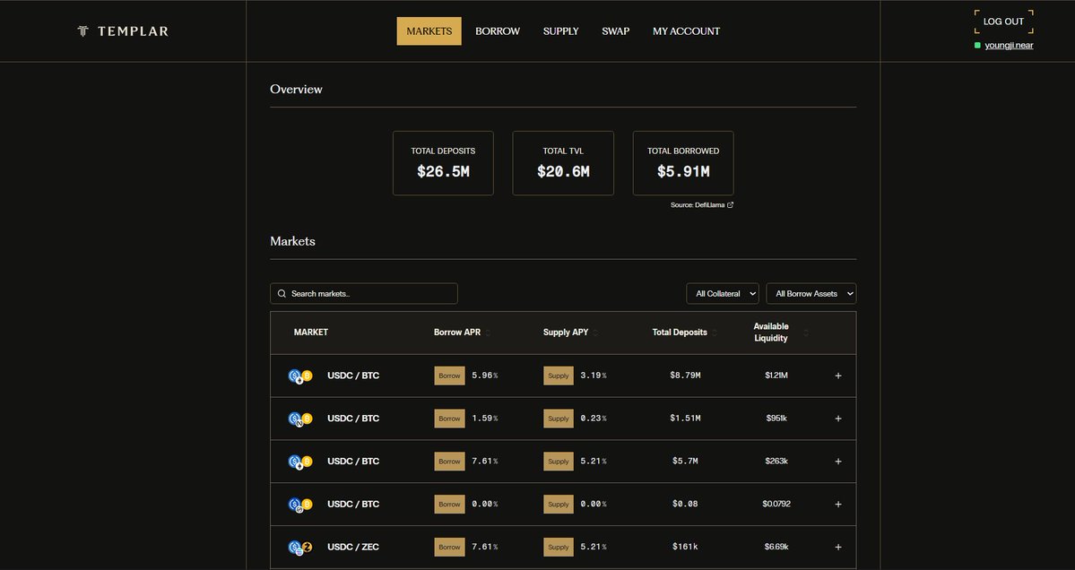Image resolution: width=1075 pixels, height=570 pixels.
Task: Sort table by Supply APY arrows
Action: tap(595, 332)
